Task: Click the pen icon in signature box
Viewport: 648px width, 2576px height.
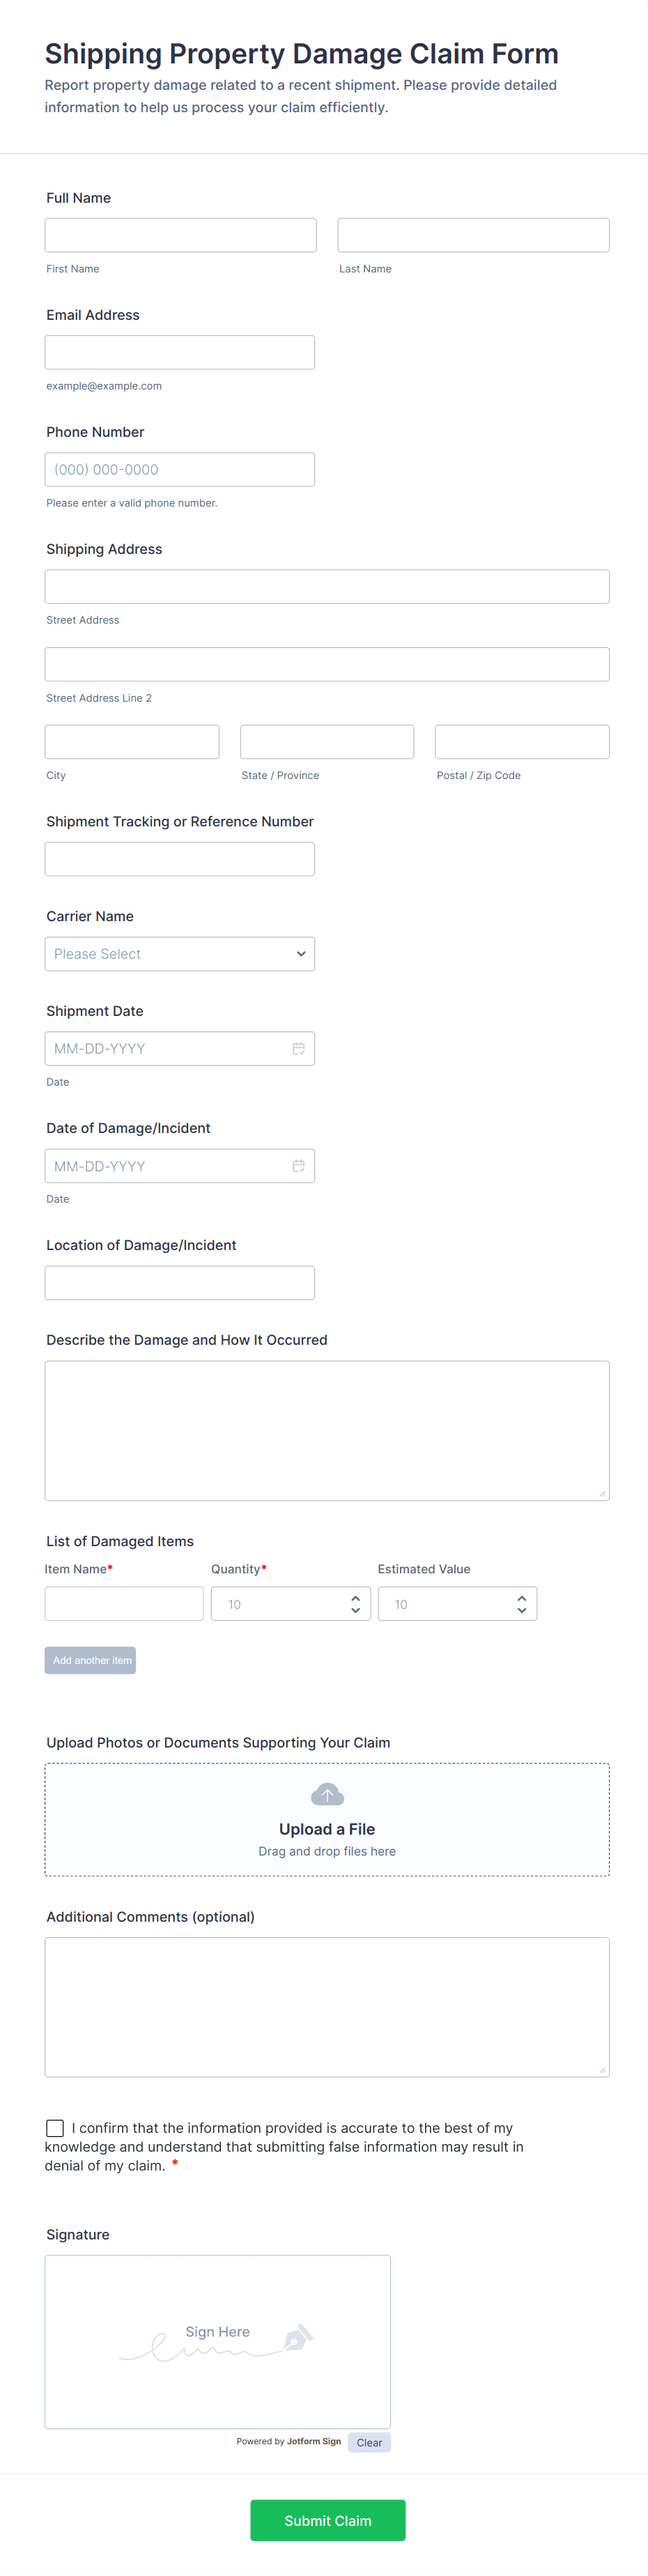Action: [x=298, y=2337]
